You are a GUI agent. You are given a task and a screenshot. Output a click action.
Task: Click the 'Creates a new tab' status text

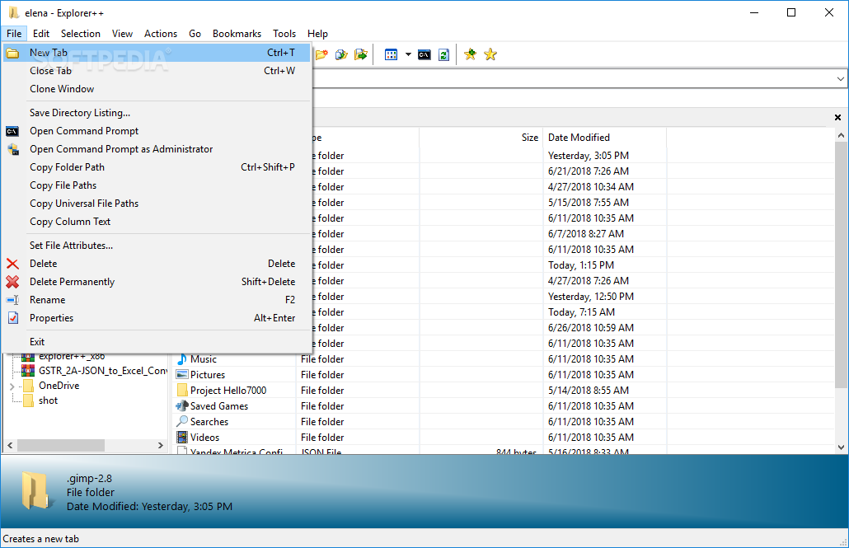click(x=40, y=539)
